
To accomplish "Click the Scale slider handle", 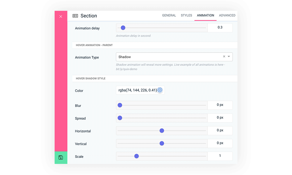I will click(x=136, y=156).
